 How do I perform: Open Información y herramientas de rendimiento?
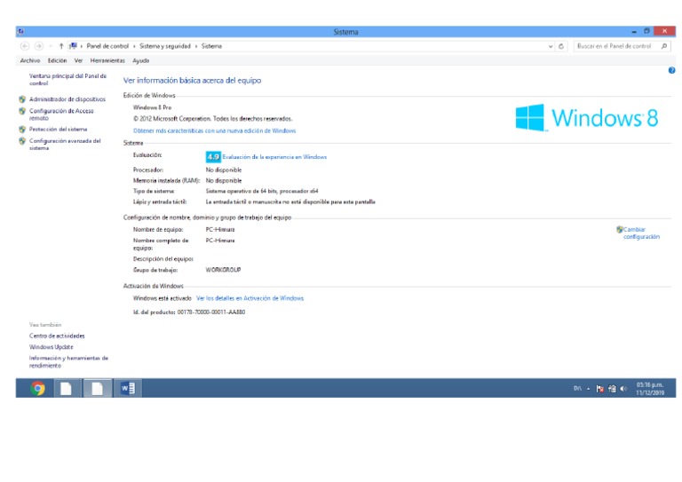[x=68, y=361]
